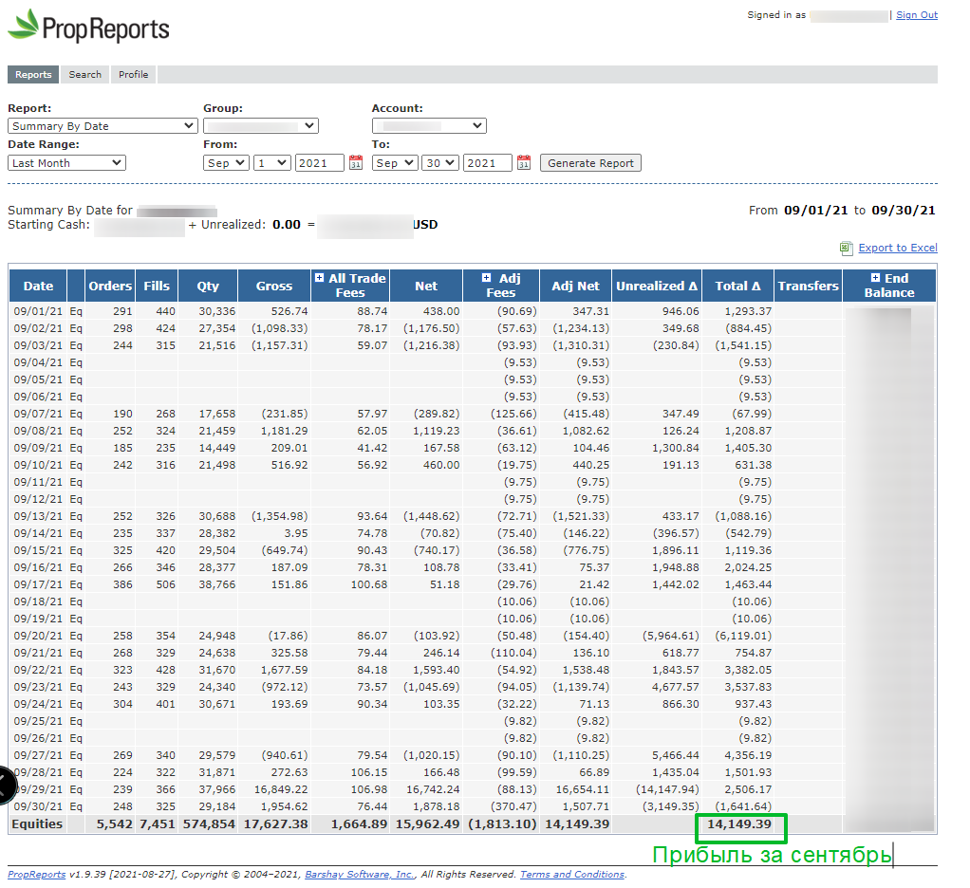Open the Account dropdown
This screenshot has height=888, width=970.
429,126
